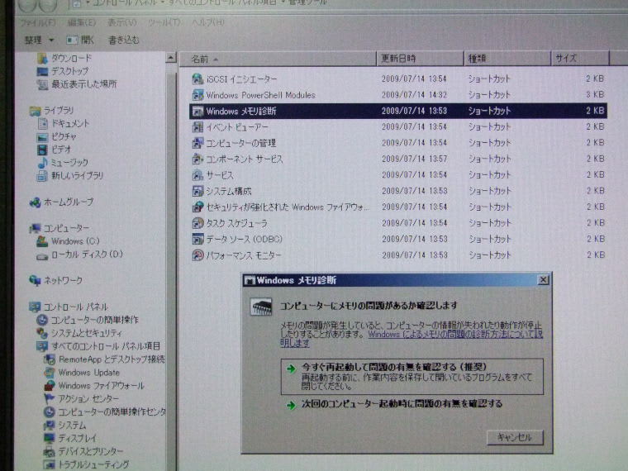Viewport: 628px width, 471px height.
Task: Click 書き込む in toolbar
Action: [x=124, y=40]
